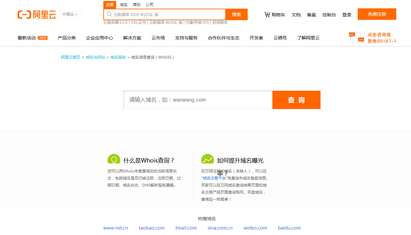Image resolution: width=411 pixels, height=235 pixels.
Task: Open the 云市场 menu
Action: pyautogui.click(x=158, y=38)
